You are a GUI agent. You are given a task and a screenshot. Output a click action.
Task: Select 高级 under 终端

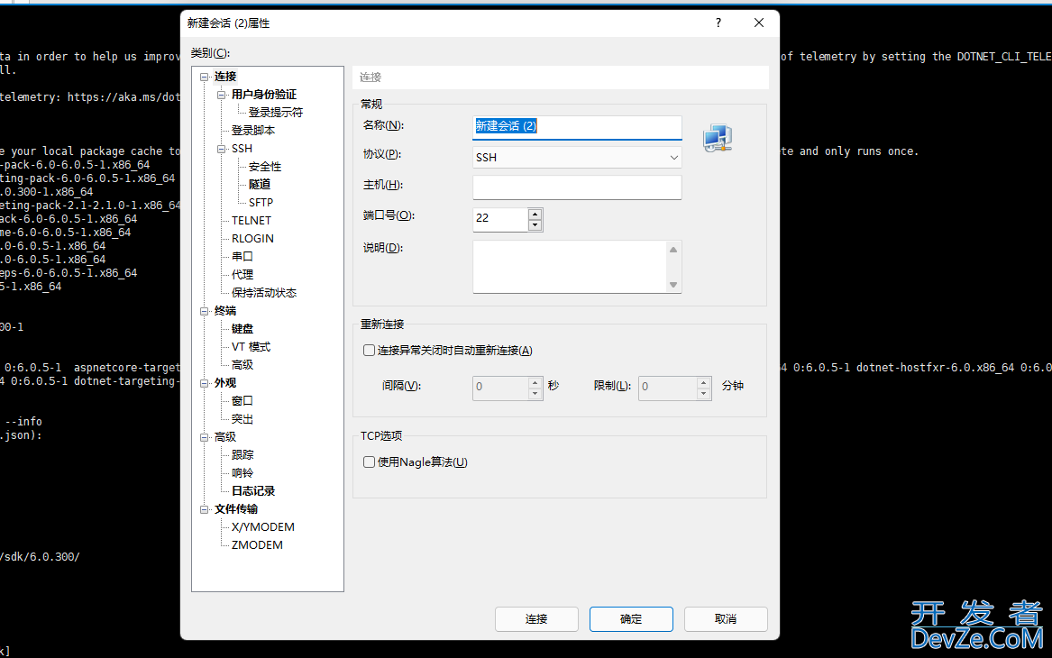pos(242,365)
